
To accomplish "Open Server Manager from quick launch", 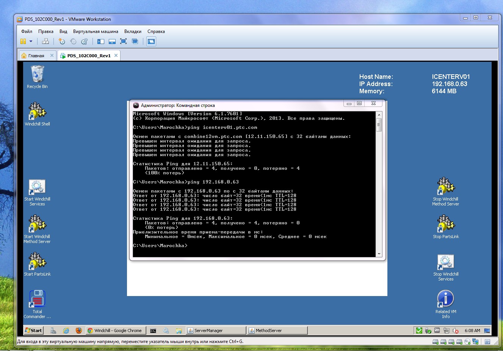I will click(x=53, y=331).
